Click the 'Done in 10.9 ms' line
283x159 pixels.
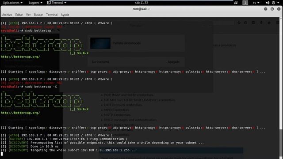point(30,146)
